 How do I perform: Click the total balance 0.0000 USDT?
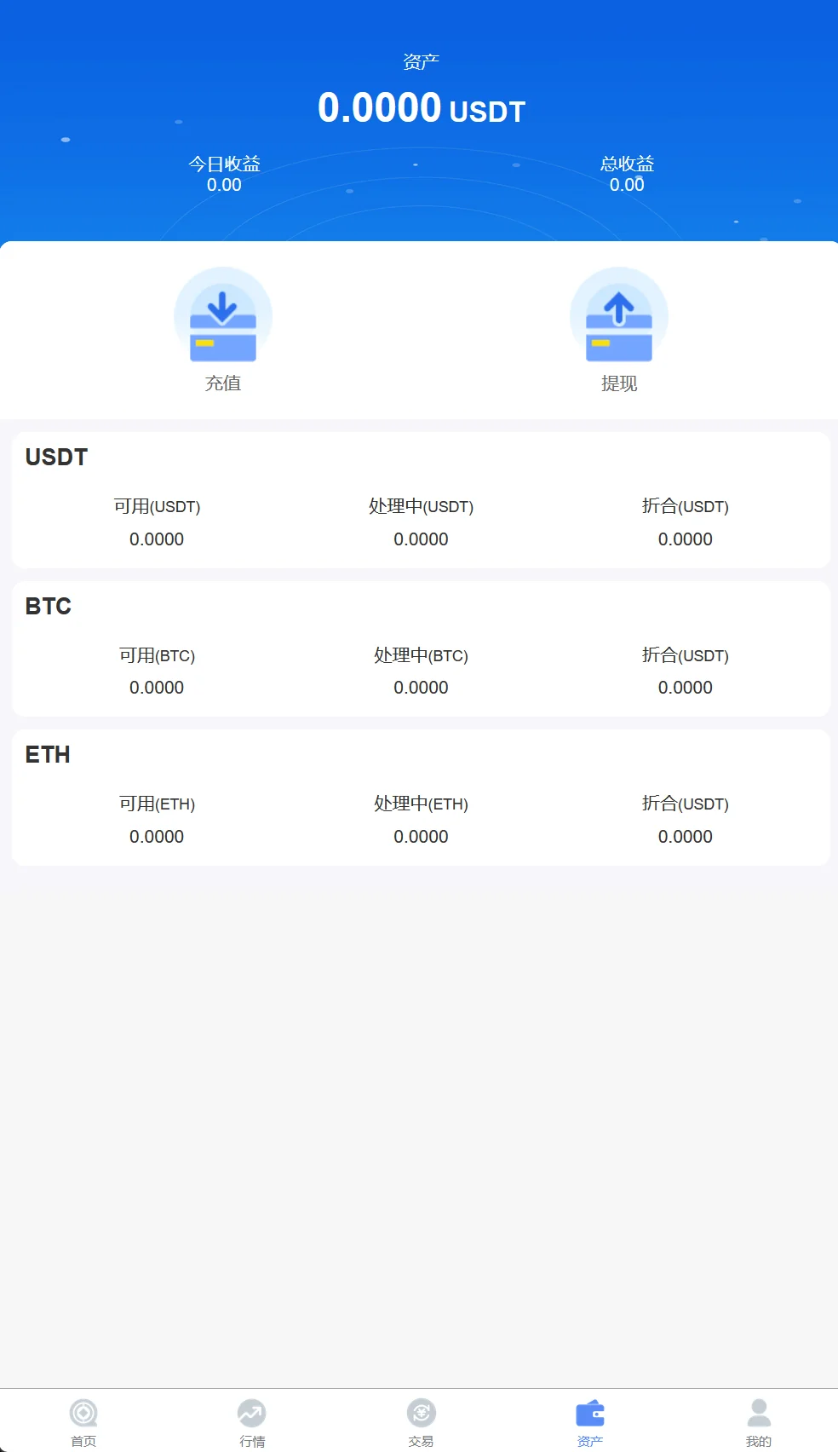(421, 108)
